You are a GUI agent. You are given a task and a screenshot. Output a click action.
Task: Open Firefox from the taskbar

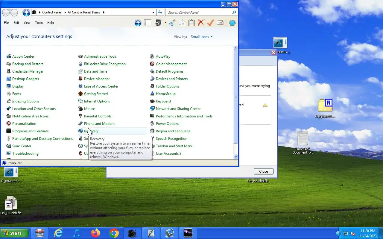tap(95, 233)
